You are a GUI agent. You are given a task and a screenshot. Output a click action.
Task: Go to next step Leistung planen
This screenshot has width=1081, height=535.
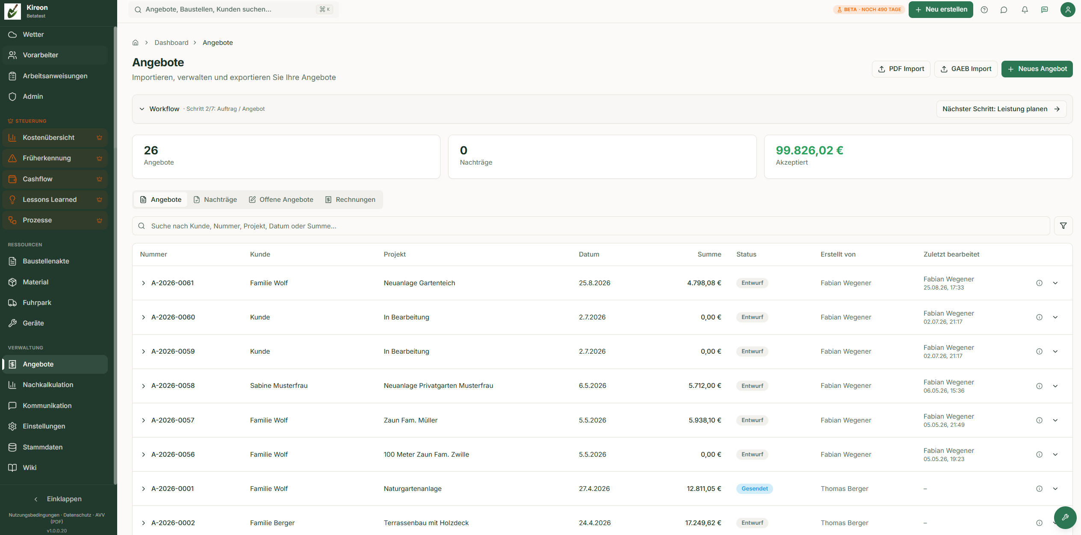click(1001, 109)
